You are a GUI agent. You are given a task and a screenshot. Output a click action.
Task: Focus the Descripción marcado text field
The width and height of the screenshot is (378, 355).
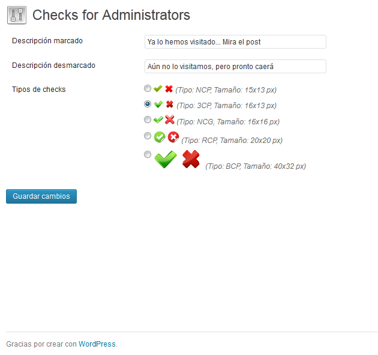pos(235,42)
